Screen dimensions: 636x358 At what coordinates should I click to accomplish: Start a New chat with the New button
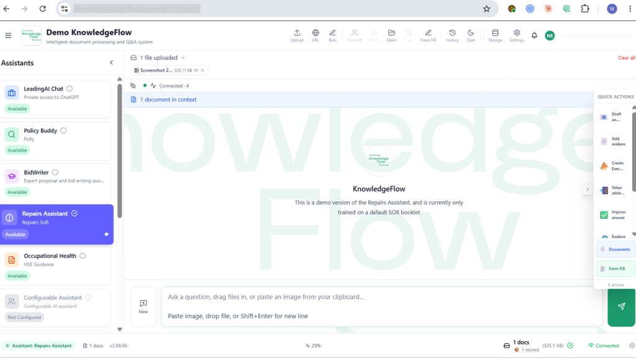[143, 307]
